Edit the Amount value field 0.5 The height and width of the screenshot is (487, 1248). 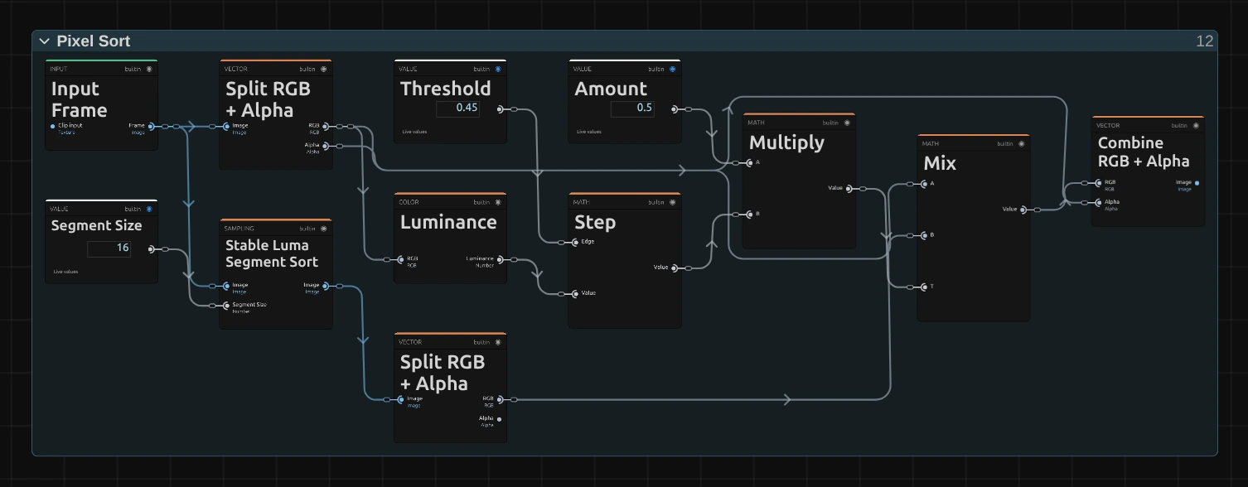[x=633, y=108]
